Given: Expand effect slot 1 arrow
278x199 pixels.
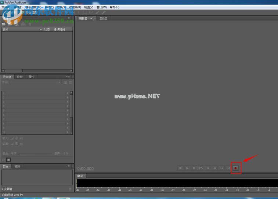Looking at the screenshot, I should coord(68,93).
